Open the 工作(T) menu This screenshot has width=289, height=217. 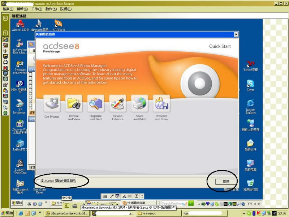pos(37,9)
